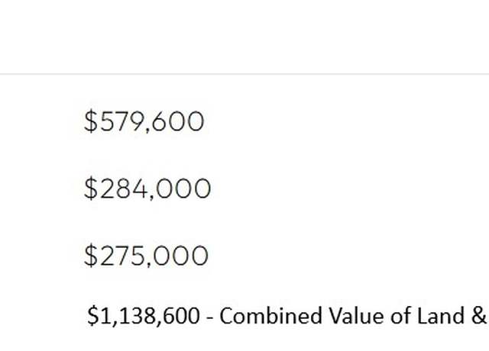Click the dollar sign of $1,138,600
This screenshot has height=351, width=489.
point(93,316)
